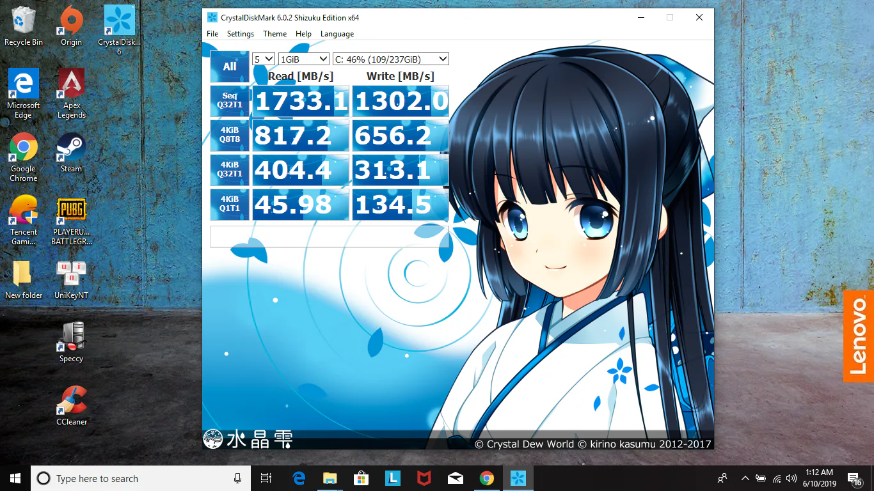Open the Mail app from the taskbar
874x491 pixels.
coord(455,478)
